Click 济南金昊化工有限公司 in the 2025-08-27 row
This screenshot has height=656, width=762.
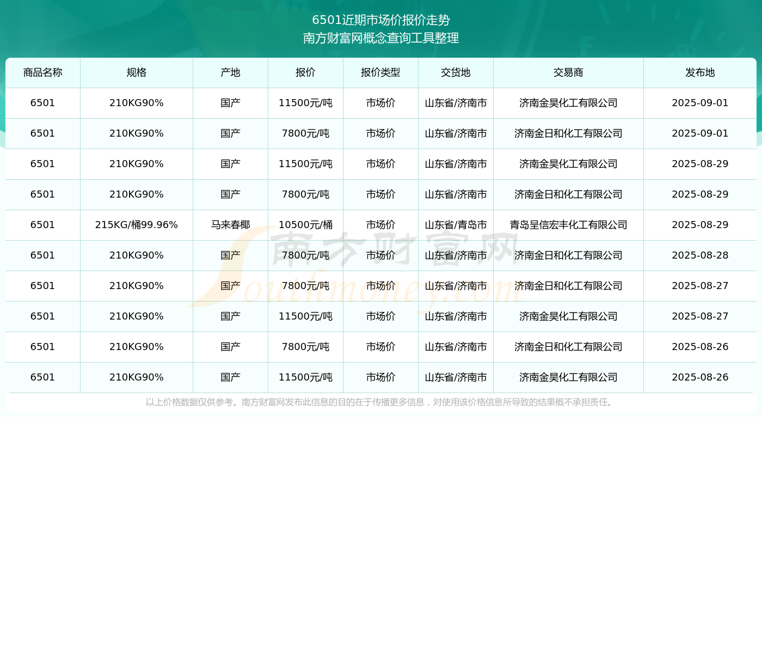click(x=569, y=316)
